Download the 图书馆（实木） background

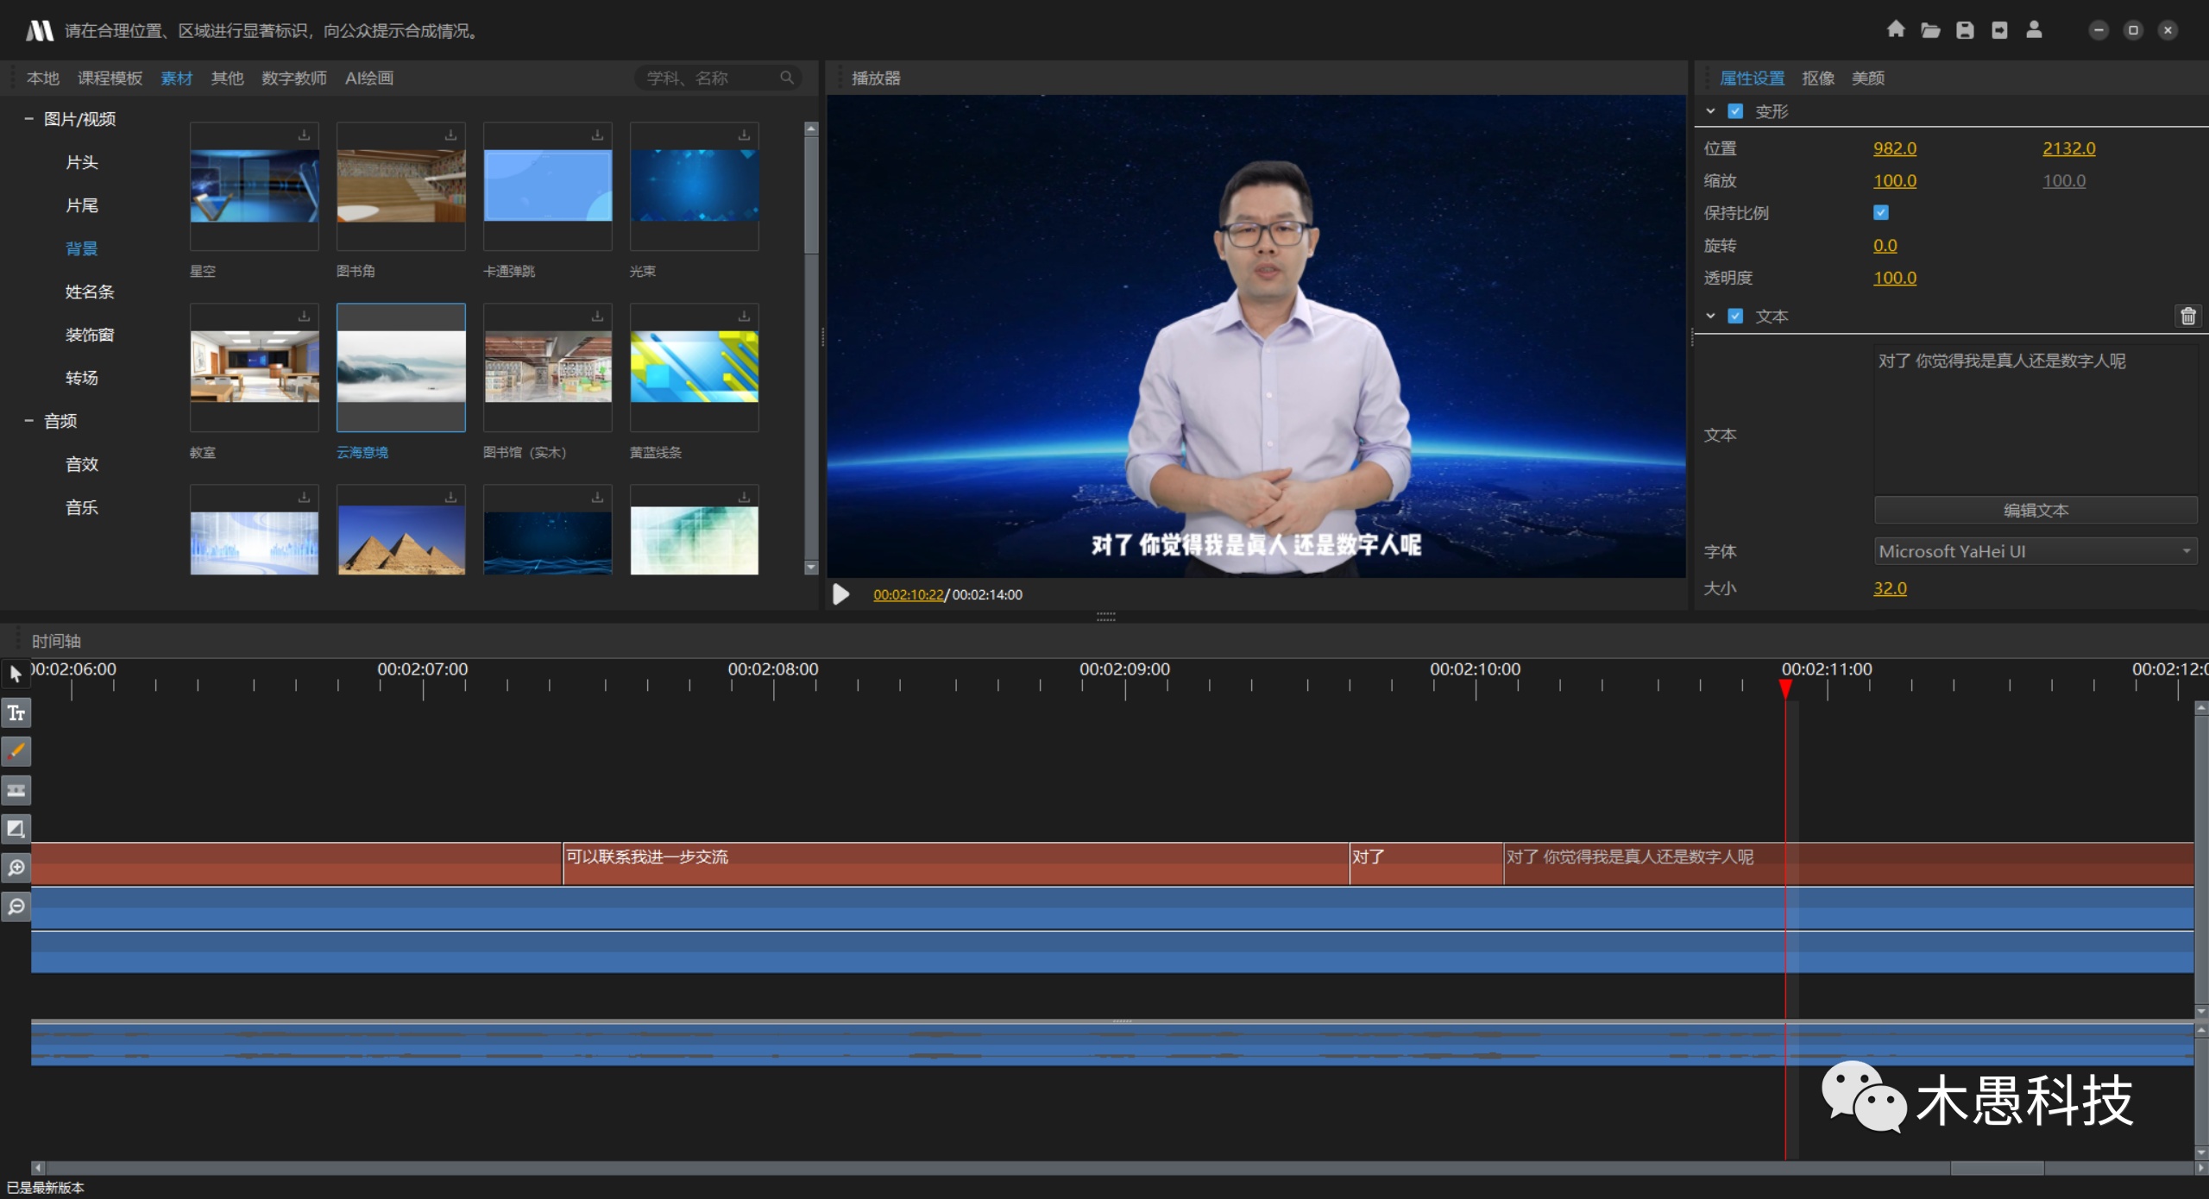pos(597,317)
